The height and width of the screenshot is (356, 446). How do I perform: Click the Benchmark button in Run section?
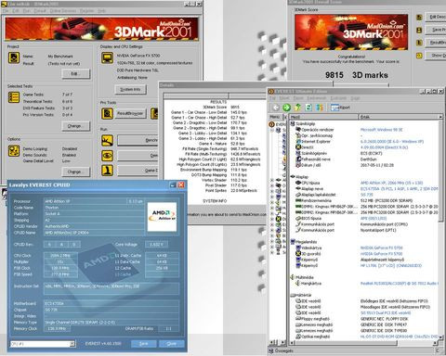(x=138, y=140)
